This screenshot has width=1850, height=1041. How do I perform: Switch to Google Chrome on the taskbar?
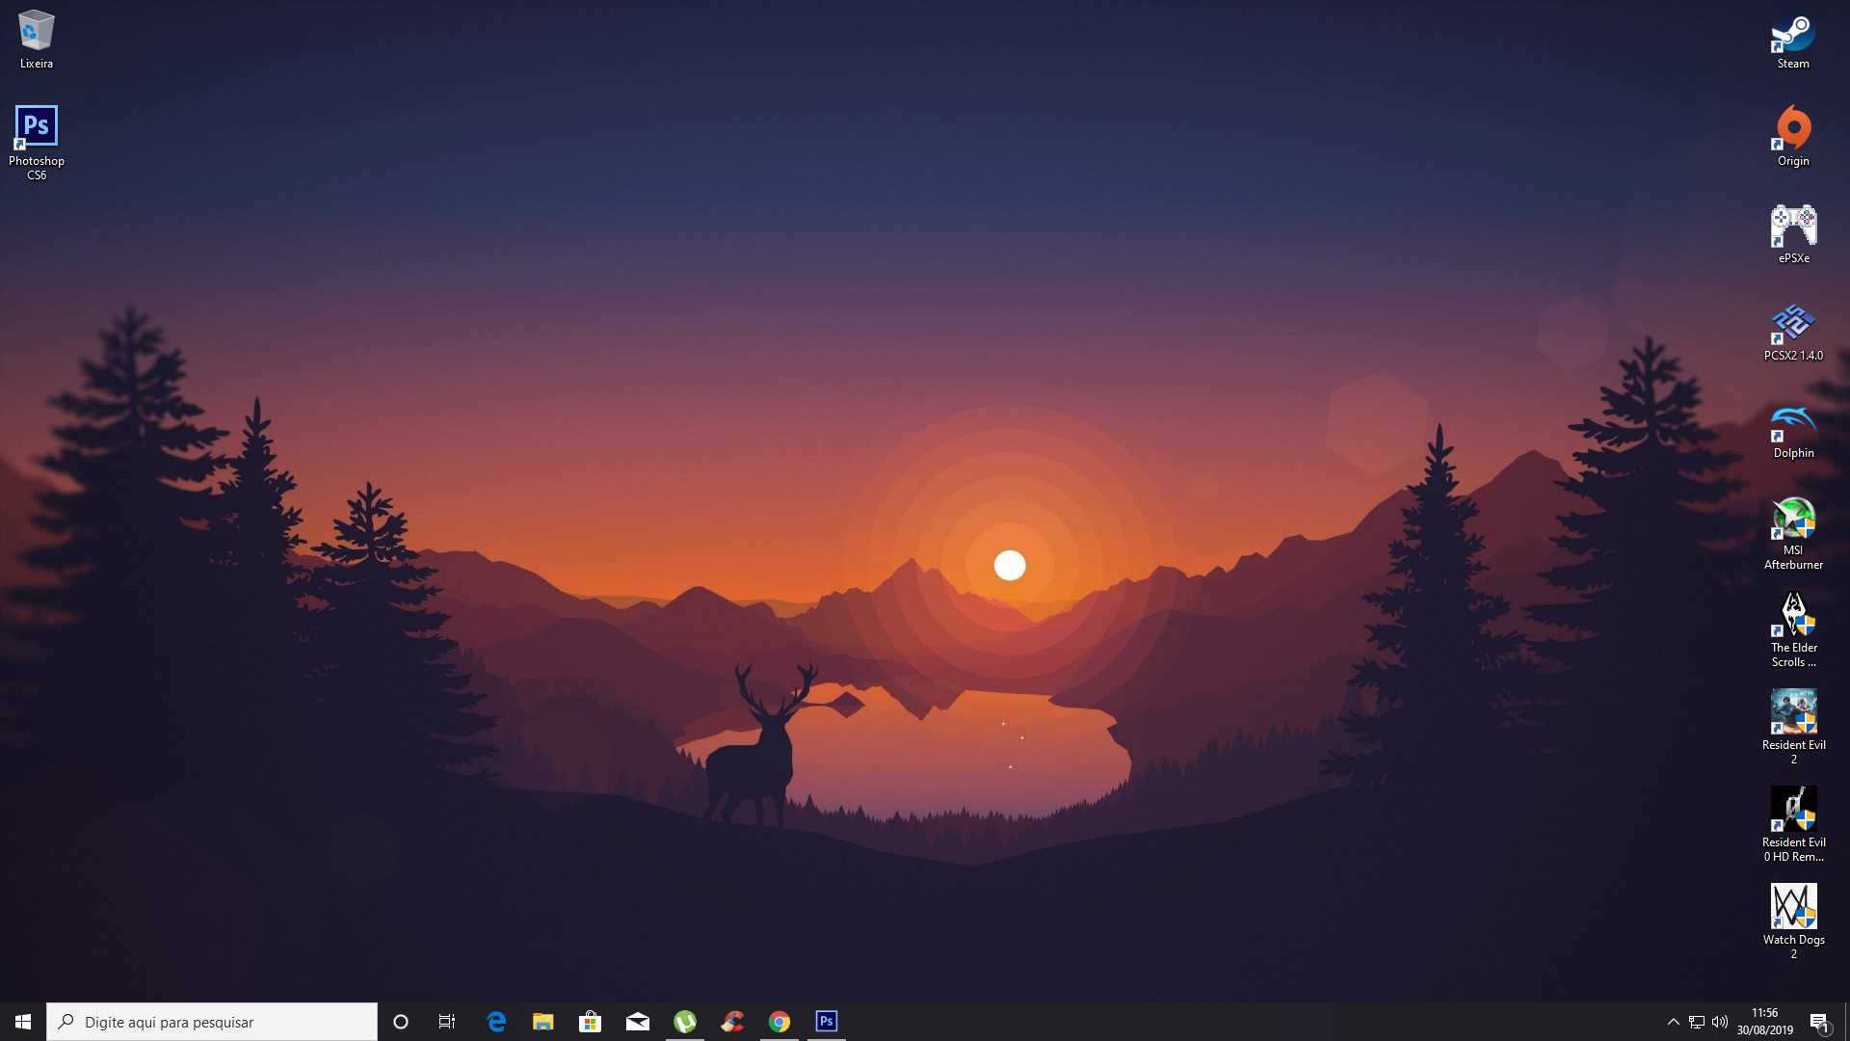pos(780,1022)
